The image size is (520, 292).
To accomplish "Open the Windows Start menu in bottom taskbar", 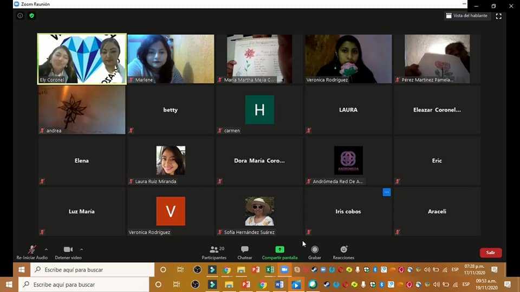I will pyautogui.click(x=9, y=284).
